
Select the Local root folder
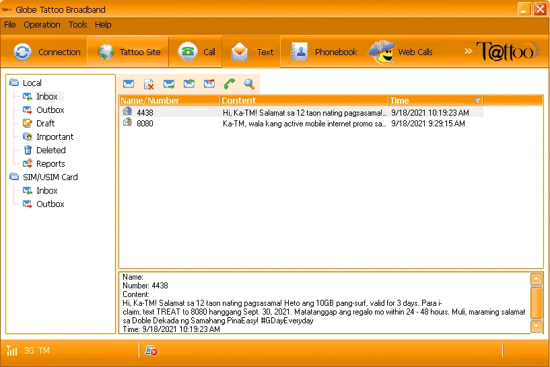[x=32, y=83]
